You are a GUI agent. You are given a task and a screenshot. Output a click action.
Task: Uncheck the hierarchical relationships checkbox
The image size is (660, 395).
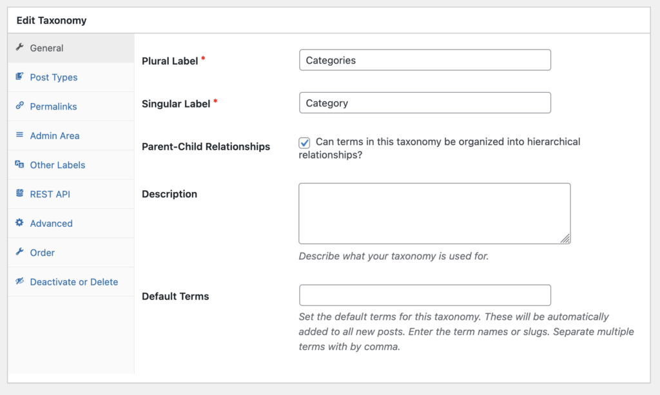tap(304, 143)
